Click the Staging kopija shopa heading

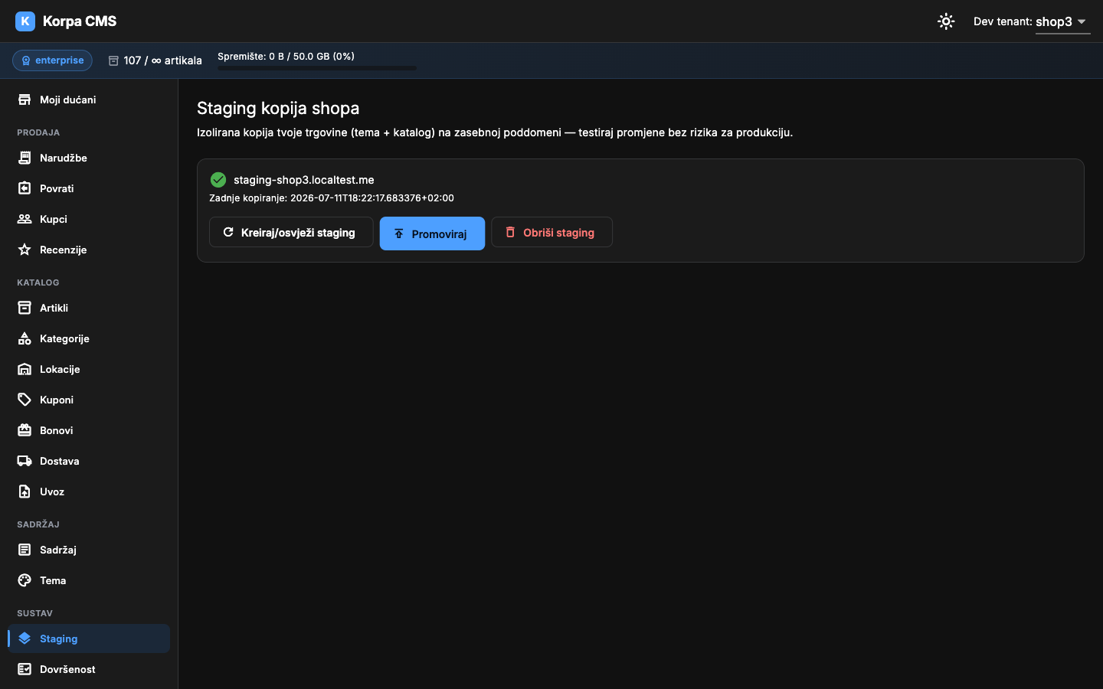278,108
